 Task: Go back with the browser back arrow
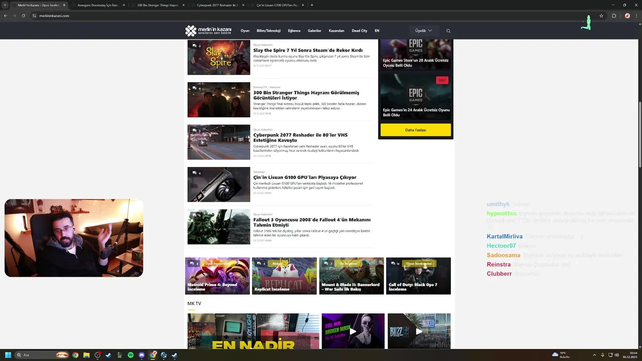6,16
